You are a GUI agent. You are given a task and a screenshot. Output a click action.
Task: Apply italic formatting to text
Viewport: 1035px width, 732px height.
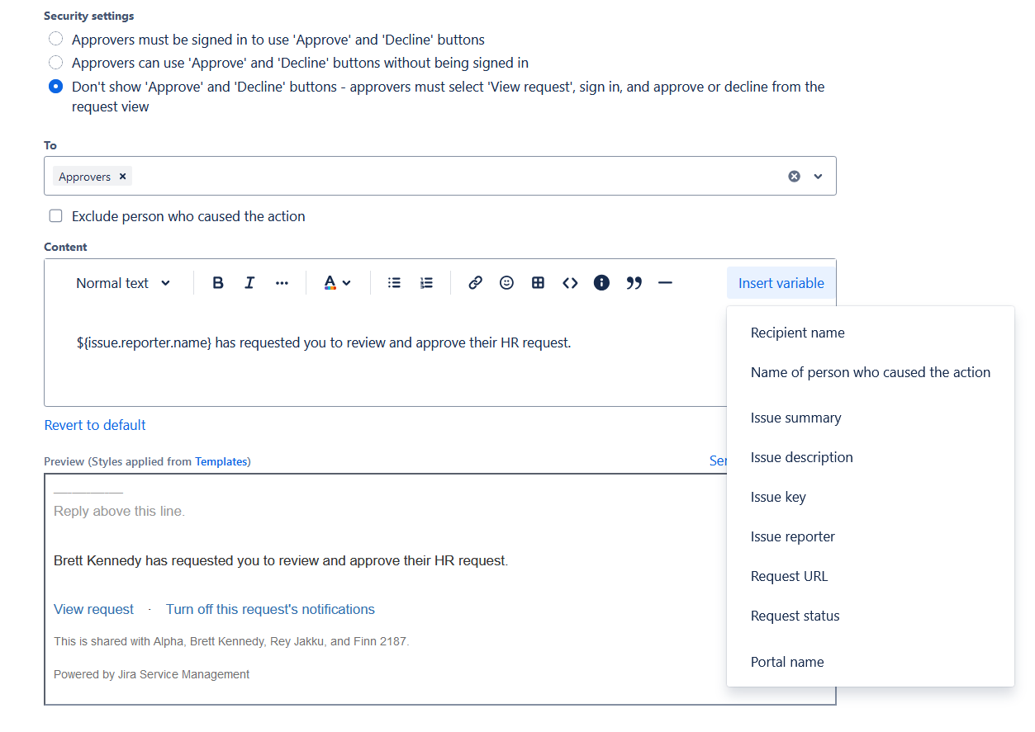click(249, 283)
